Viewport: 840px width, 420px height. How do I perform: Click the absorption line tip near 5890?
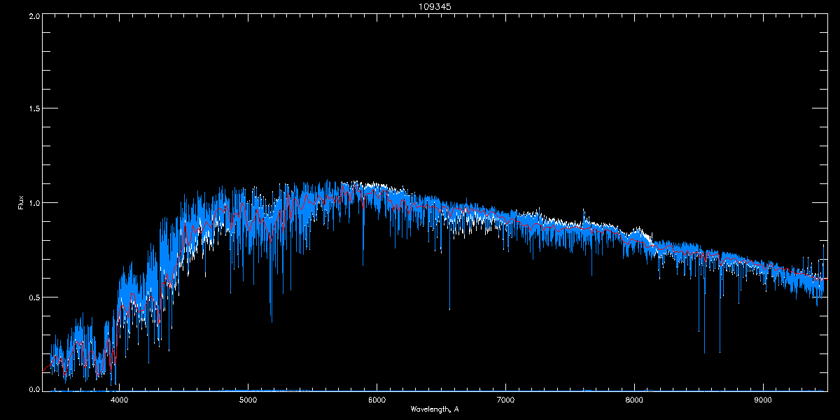[x=363, y=265]
